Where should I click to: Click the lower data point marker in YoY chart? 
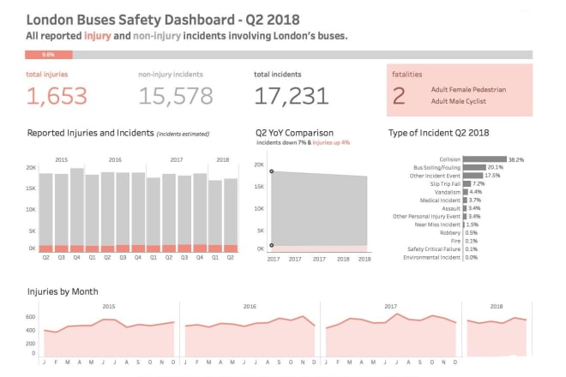coord(272,245)
